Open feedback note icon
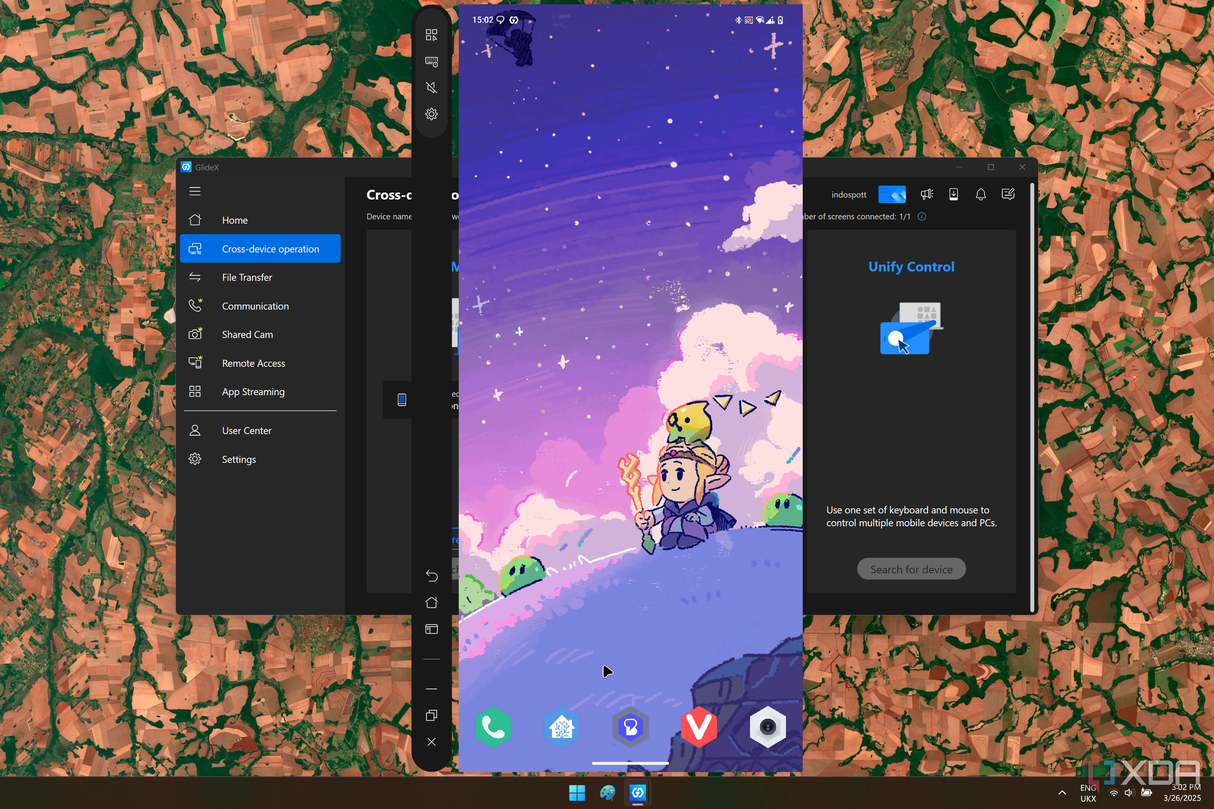 pos(1008,194)
